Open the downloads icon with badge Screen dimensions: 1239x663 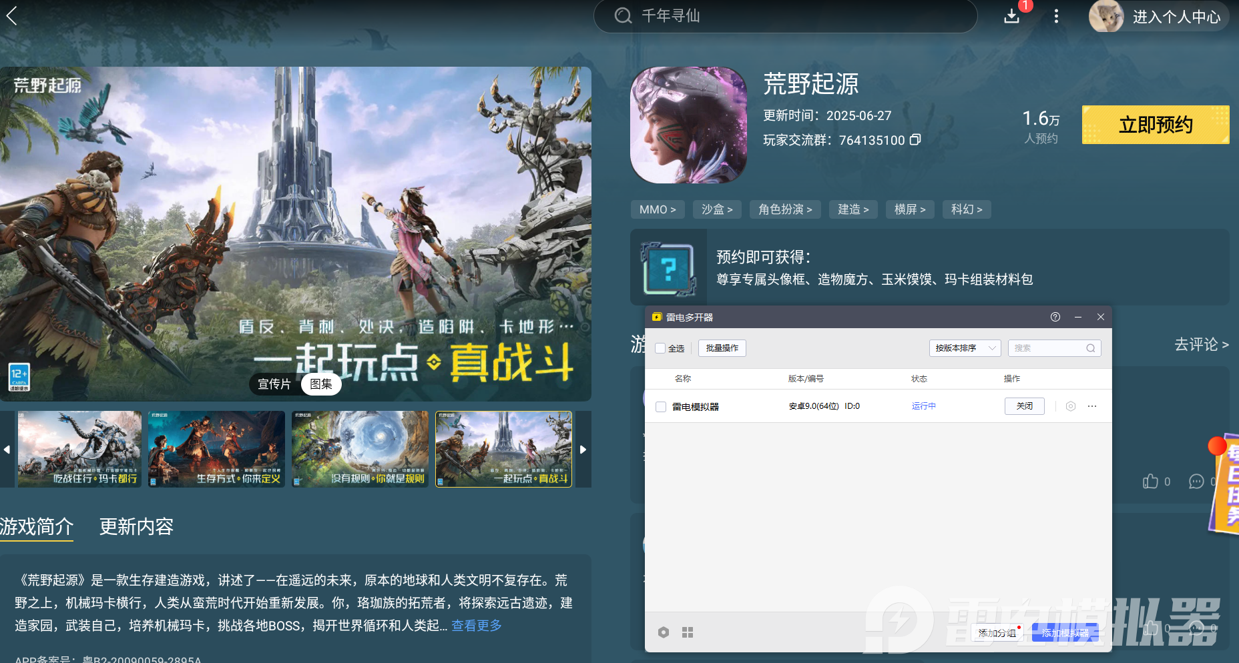(x=1012, y=16)
